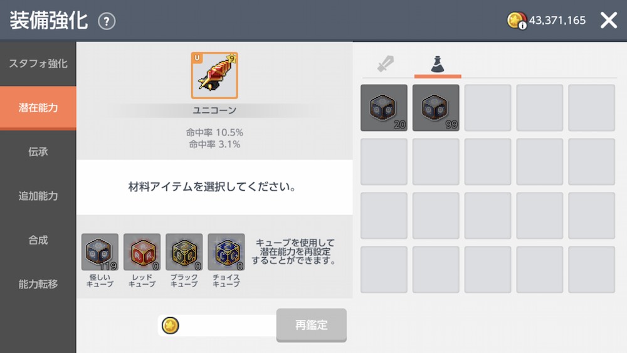Image resolution: width=627 pixels, height=353 pixels.
Task: Click the meso cost field with coin
Action: [217, 325]
